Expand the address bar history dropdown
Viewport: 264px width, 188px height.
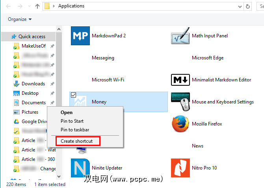pos(240,7)
